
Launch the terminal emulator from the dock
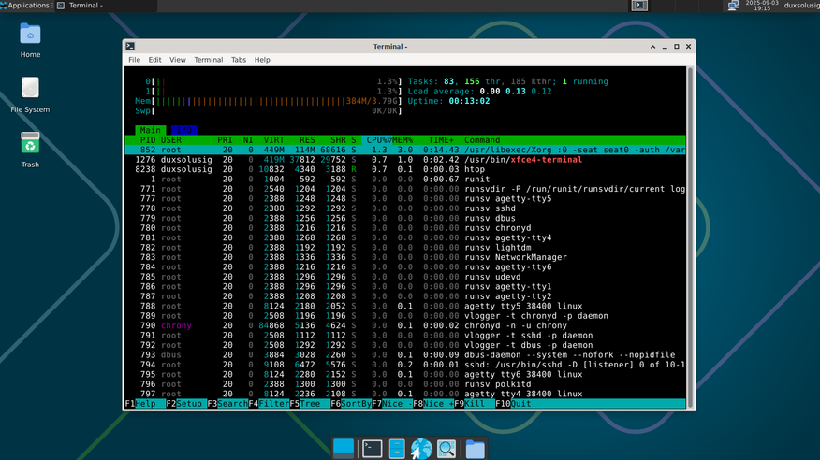click(x=372, y=449)
